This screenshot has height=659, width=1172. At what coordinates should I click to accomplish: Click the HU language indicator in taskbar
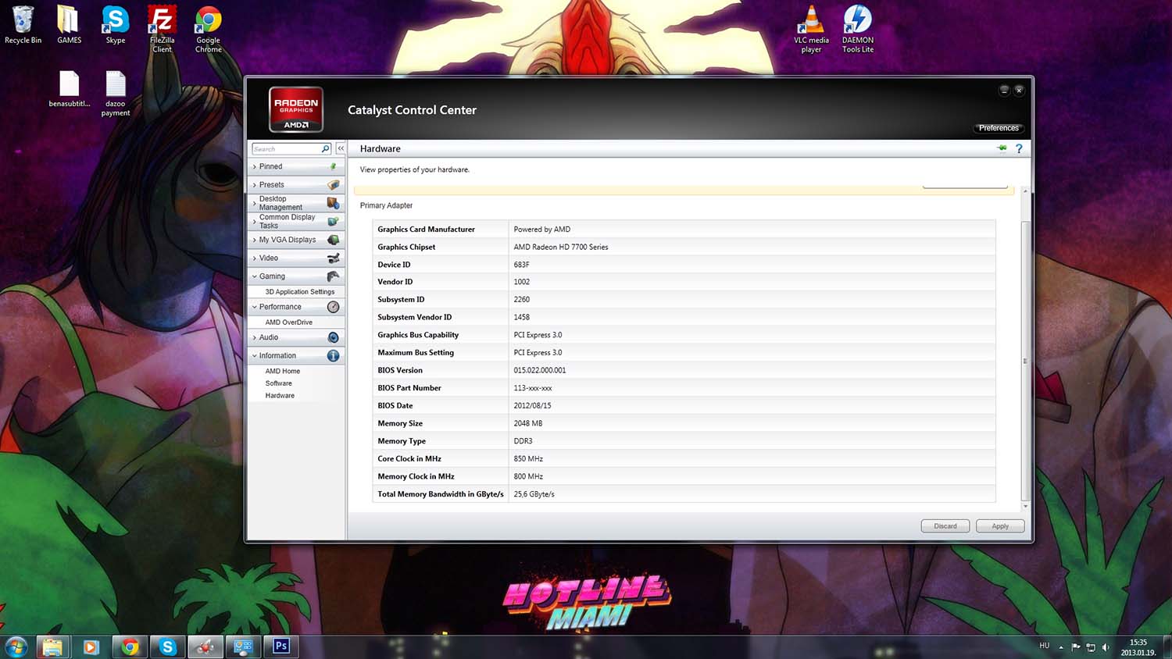[x=1045, y=646]
